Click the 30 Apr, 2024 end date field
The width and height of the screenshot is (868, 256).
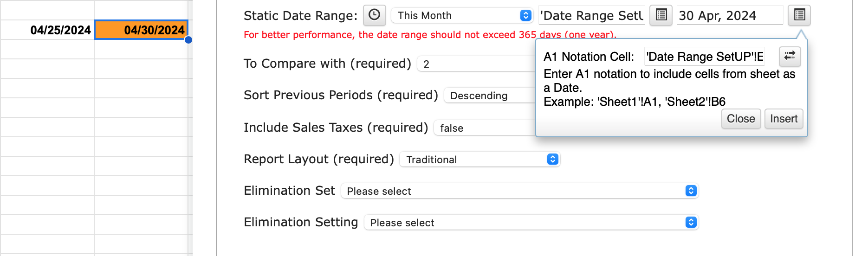730,15
